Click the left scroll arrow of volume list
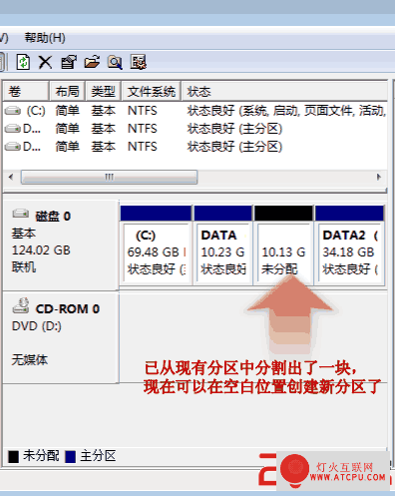Screen dimensions: 395x496 click(11, 177)
